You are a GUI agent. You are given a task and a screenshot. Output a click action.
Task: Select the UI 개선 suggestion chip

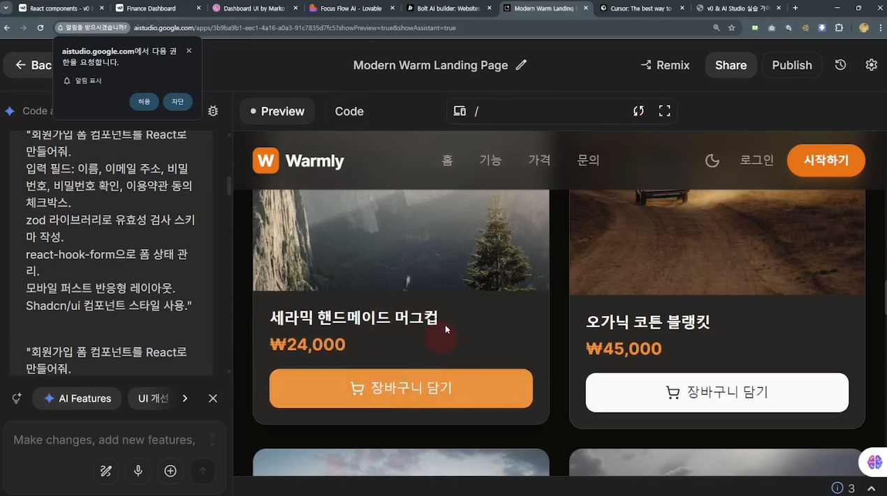(x=153, y=398)
